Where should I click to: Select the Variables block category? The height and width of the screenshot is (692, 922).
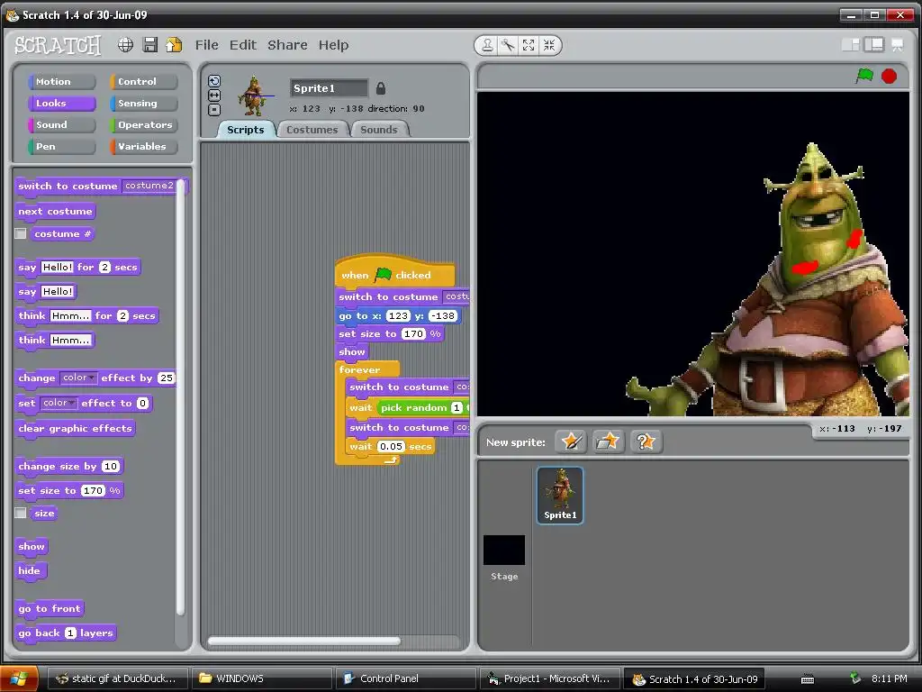click(x=143, y=147)
